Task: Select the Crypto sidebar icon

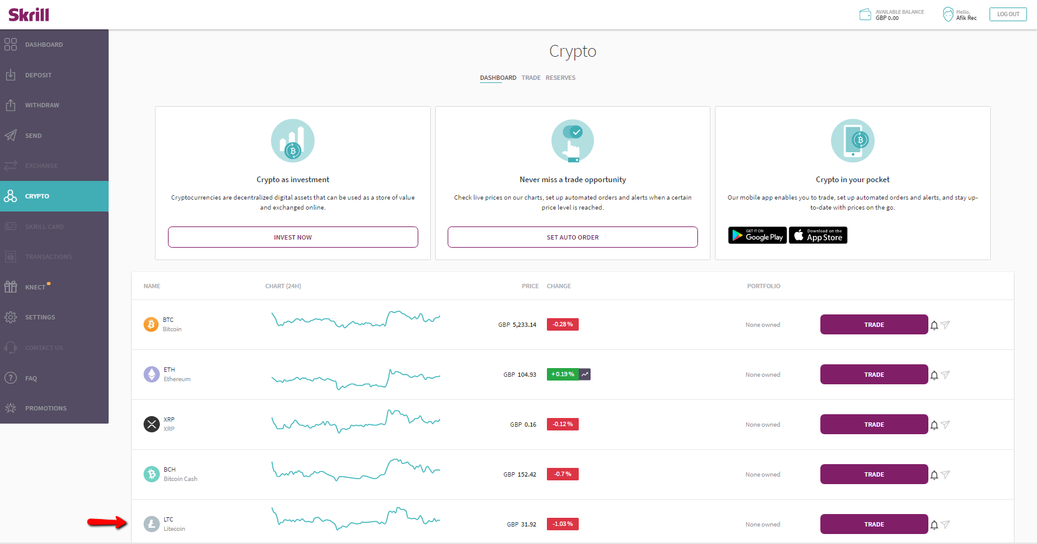Action: point(11,196)
